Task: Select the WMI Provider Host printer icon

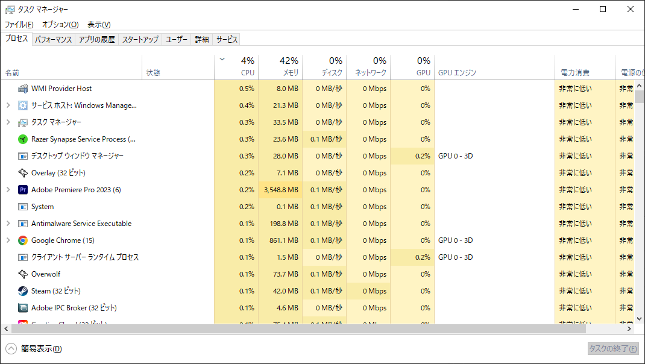Action: click(22, 88)
